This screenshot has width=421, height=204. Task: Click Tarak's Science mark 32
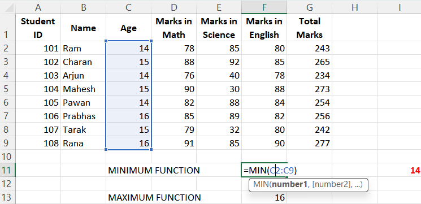click(219, 129)
